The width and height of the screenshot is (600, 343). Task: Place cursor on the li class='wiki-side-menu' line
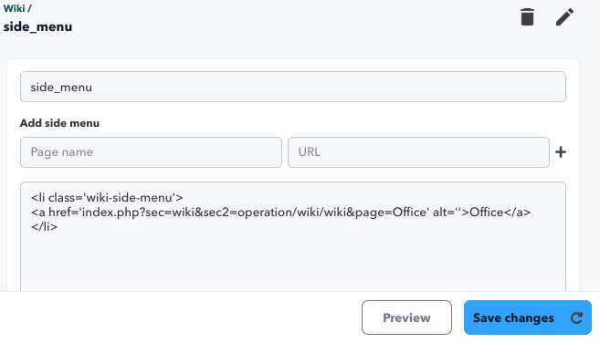point(107,198)
